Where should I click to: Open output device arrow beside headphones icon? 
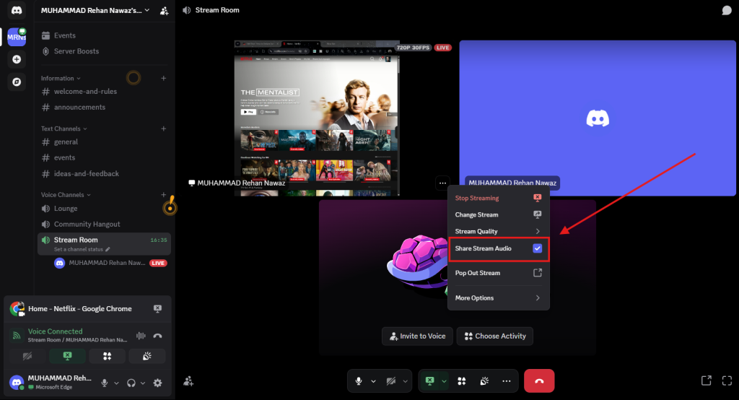143,383
